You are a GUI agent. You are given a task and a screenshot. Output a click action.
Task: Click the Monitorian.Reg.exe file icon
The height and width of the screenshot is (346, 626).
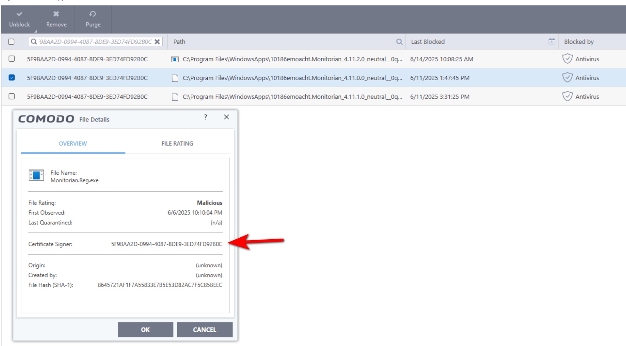tap(36, 175)
